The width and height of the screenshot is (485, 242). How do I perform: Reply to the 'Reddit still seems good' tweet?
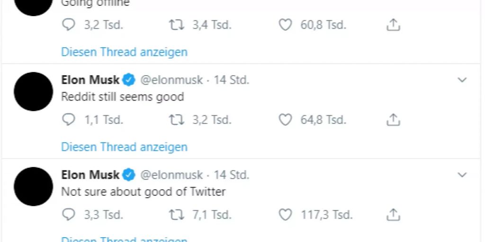(x=69, y=120)
